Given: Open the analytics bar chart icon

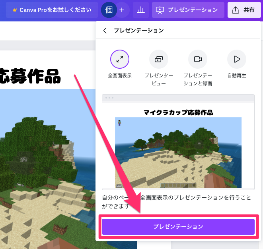Looking at the screenshot, I should point(141,10).
